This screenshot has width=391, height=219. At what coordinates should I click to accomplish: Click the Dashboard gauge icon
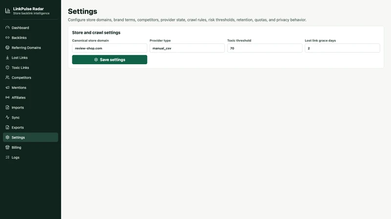(x=7, y=28)
